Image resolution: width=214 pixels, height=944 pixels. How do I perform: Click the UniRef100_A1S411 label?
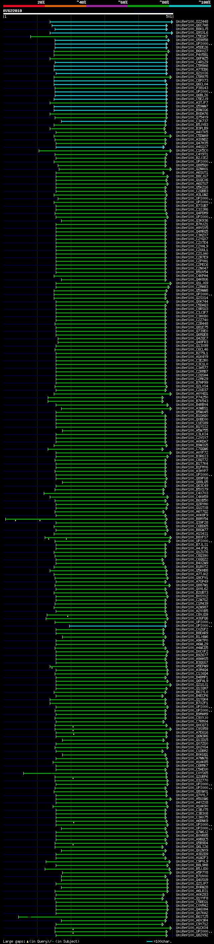(x=192, y=533)
